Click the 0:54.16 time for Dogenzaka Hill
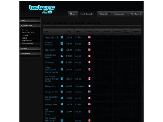Viewport: 163px width, 122px height. tap(69, 37)
